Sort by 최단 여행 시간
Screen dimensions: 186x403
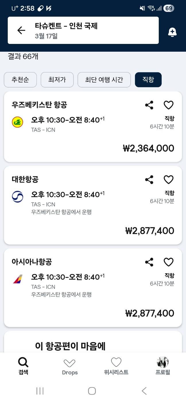coord(104,80)
